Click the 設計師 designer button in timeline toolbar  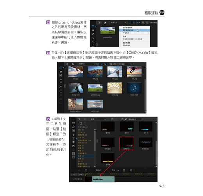pyautogui.click(x=98, y=170)
